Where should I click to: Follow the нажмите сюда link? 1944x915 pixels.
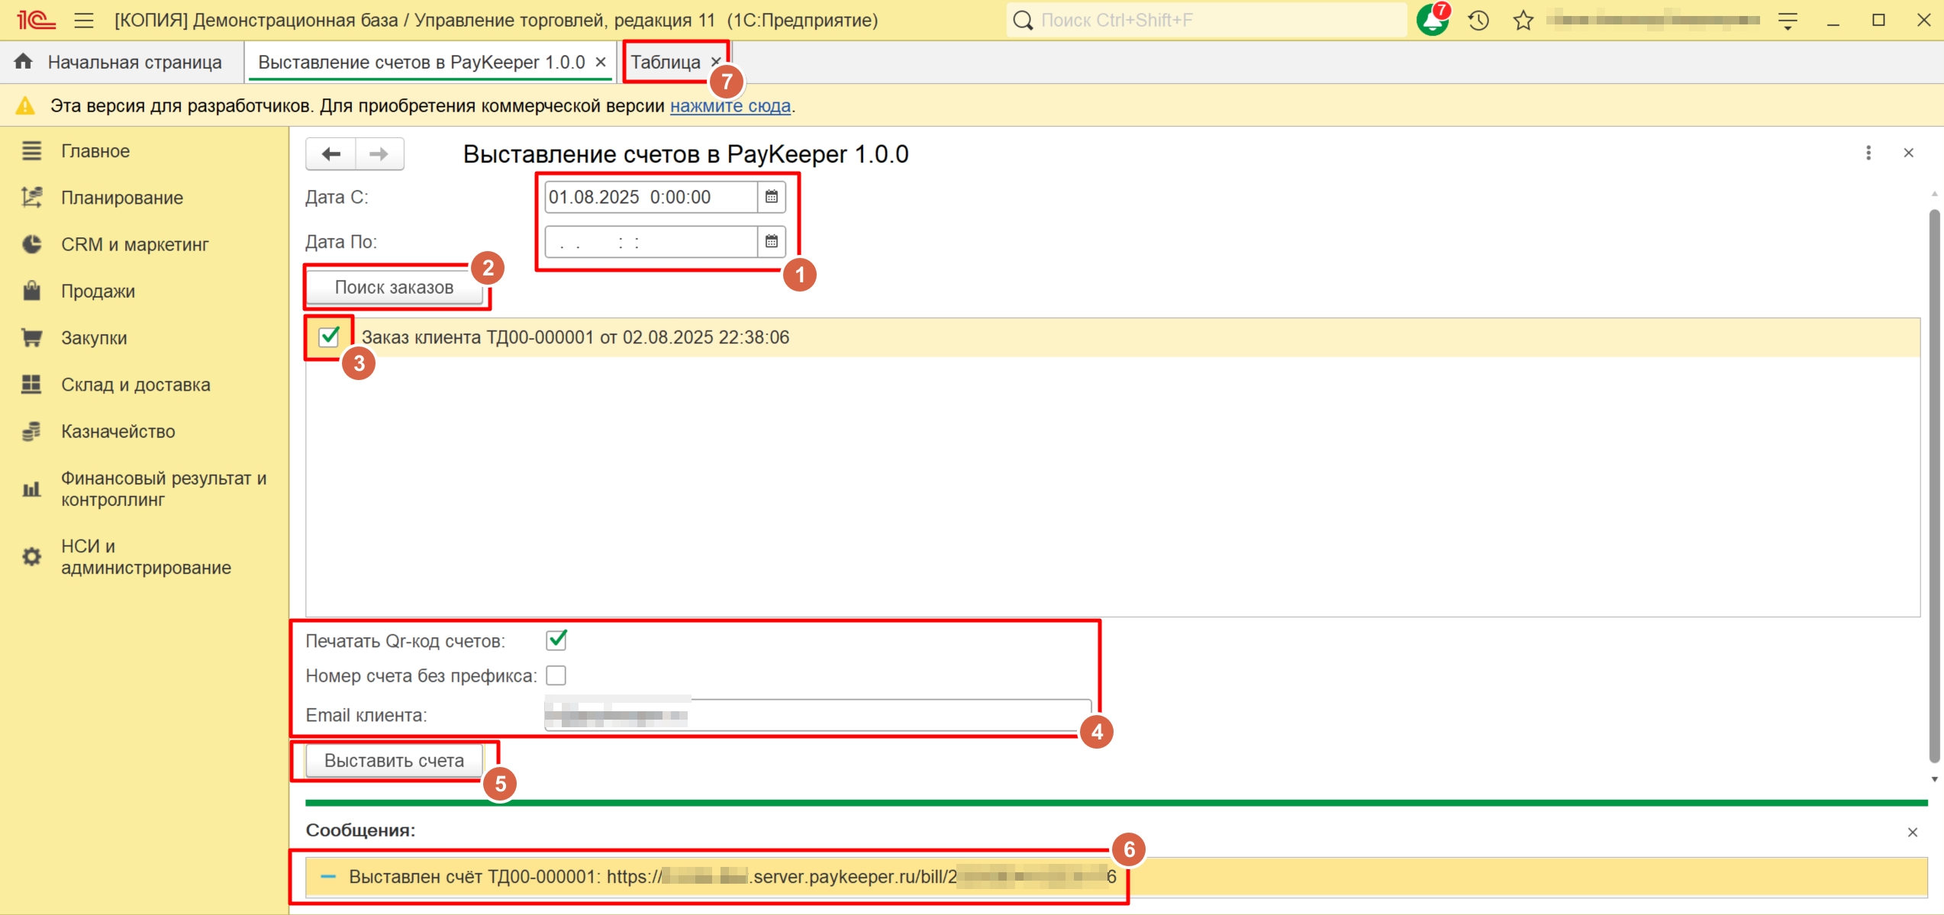pos(730,106)
